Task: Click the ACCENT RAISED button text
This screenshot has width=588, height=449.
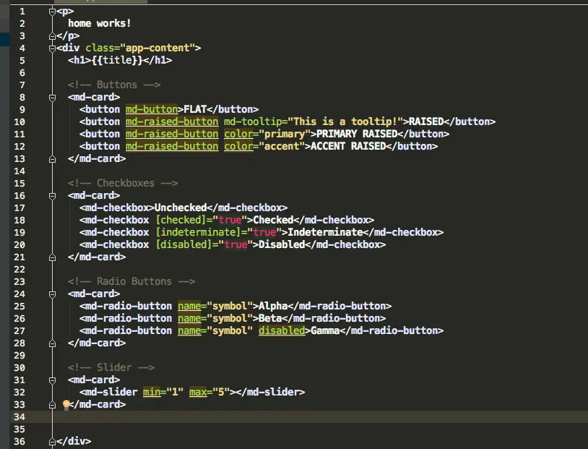Action: pos(348,146)
